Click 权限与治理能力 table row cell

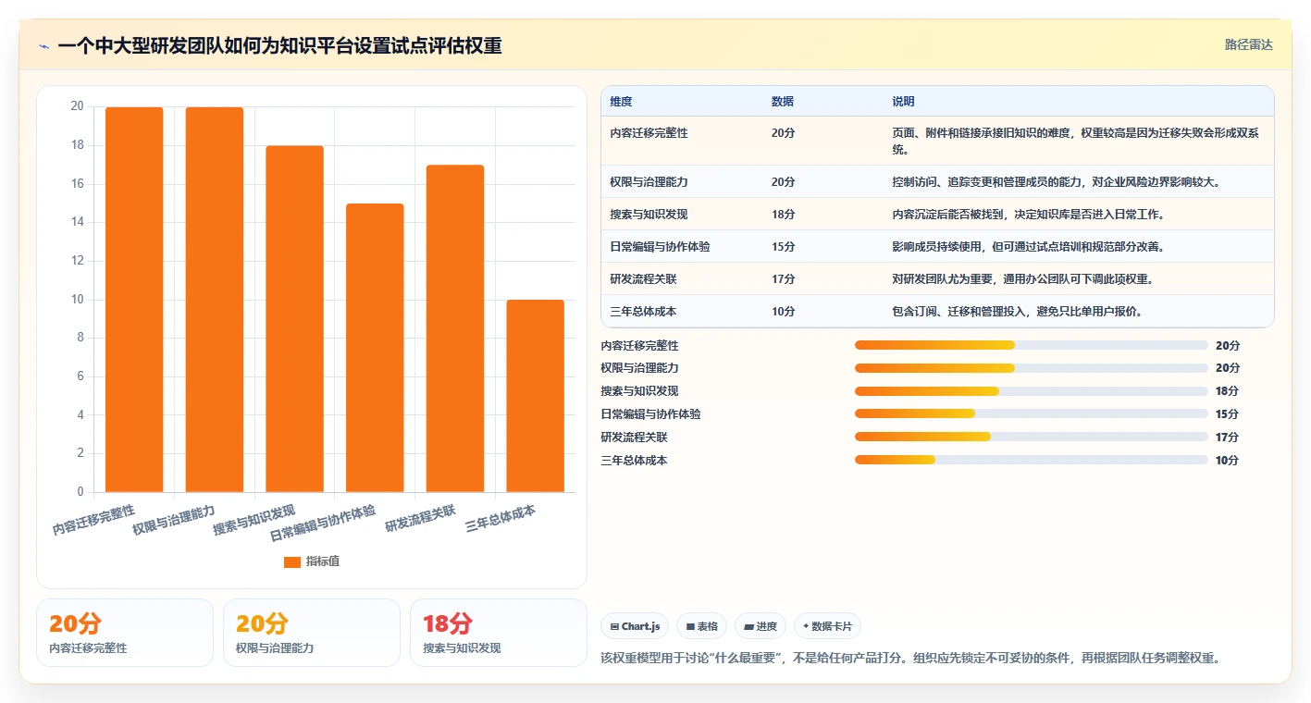coord(649,182)
